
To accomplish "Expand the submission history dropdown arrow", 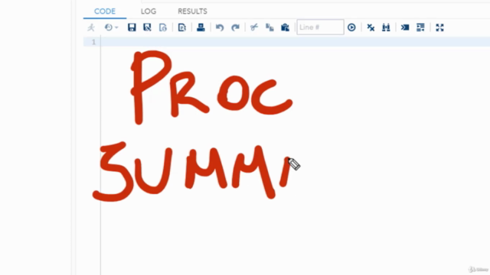I will pyautogui.click(x=116, y=27).
